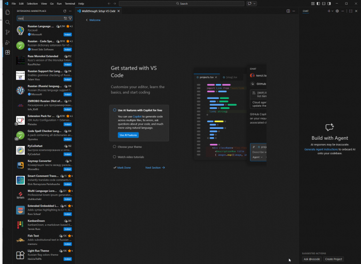The width and height of the screenshot is (361, 264).
Task: Open the extensions filter funnel
Action: [70, 18]
